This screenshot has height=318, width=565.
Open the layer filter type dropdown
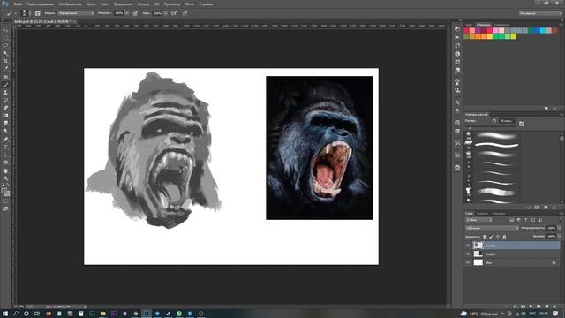tap(478, 220)
